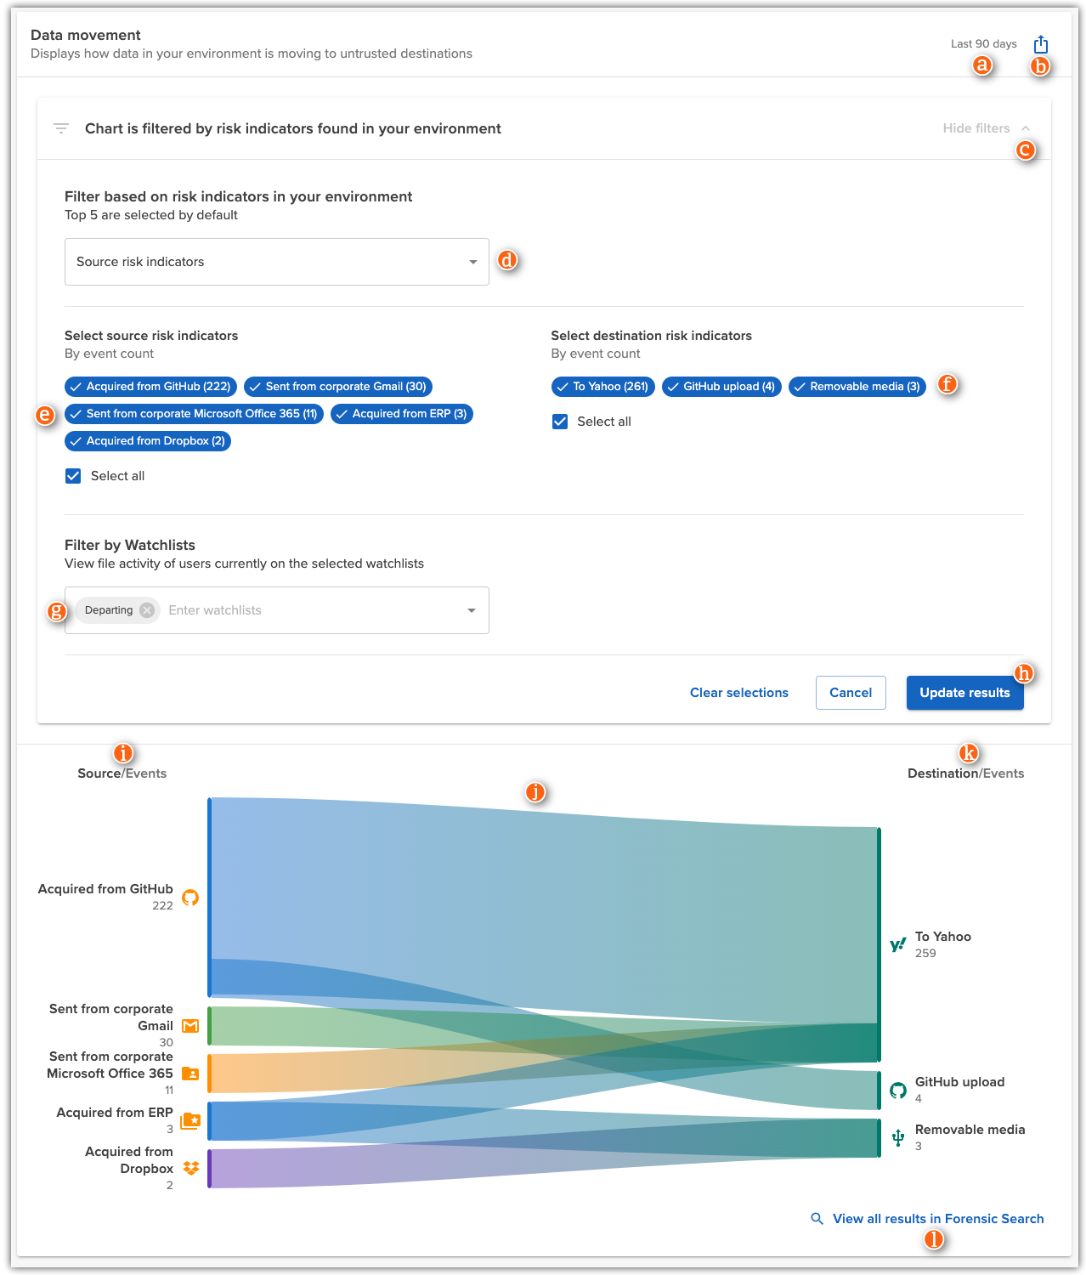
Task: Click the GitHub icon beside Acquired from GitHub
Action: (189, 897)
